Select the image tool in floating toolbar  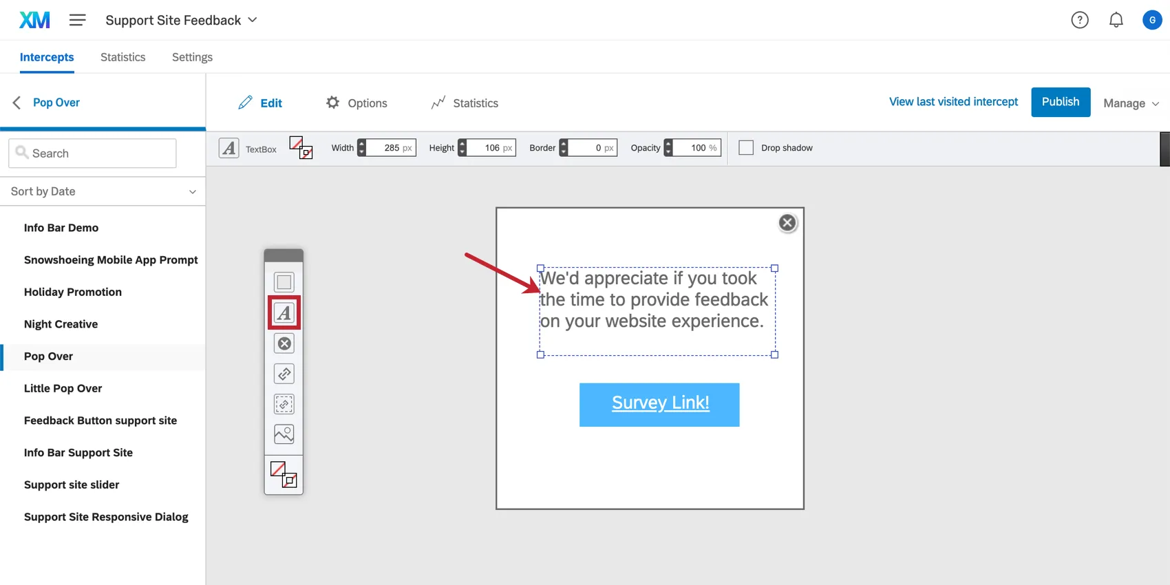tap(284, 434)
